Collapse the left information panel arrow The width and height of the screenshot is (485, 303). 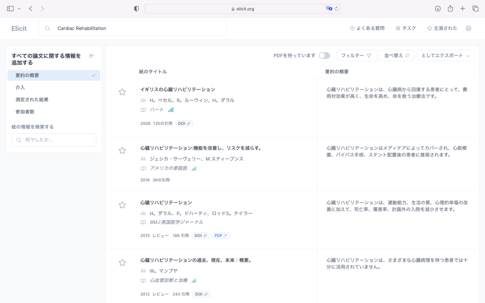coord(91,55)
